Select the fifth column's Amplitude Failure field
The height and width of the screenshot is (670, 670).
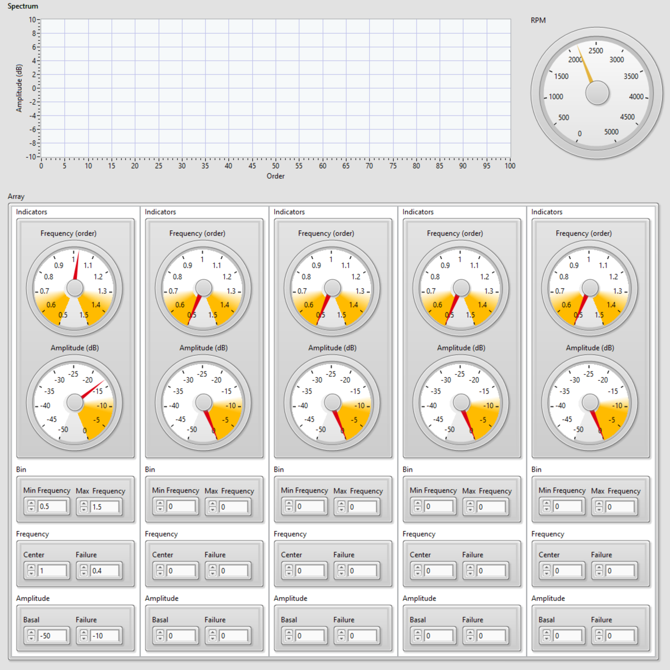[620, 635]
